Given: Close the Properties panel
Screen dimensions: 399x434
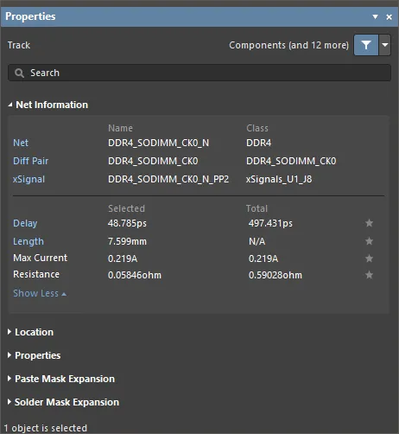Looking at the screenshot, I should pyautogui.click(x=389, y=17).
